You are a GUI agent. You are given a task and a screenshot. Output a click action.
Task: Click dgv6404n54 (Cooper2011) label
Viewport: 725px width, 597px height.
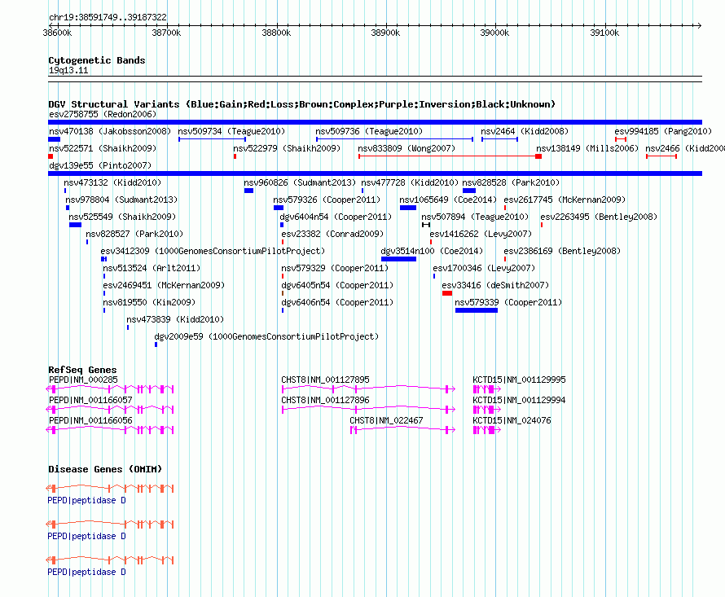tap(336, 217)
